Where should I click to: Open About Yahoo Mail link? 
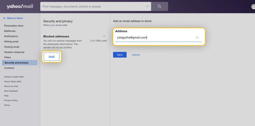[12, 81]
